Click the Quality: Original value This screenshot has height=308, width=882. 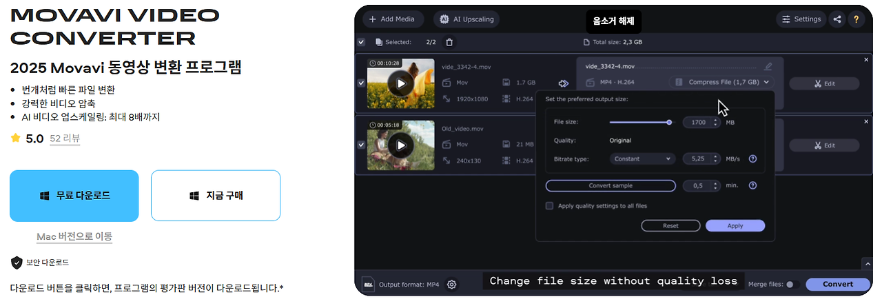[x=620, y=141]
